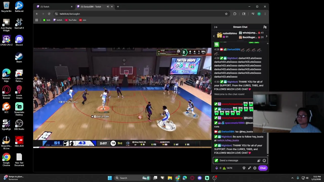
Task: Open the twitch bookmark
Action: (58, 20)
